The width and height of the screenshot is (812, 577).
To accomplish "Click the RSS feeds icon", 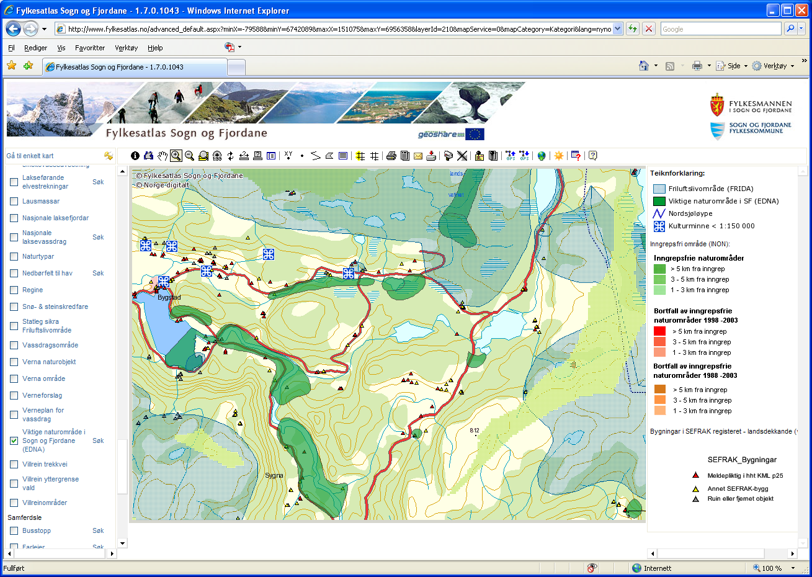I will (x=670, y=66).
